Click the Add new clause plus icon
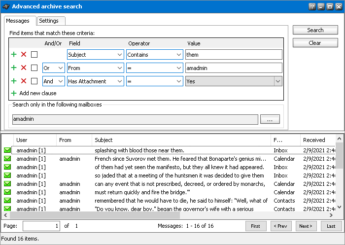This screenshot has width=345, height=245. [x=14, y=93]
